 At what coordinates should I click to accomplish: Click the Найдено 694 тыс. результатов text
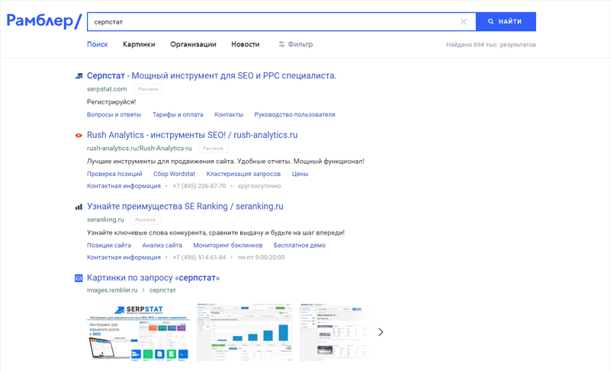[491, 45]
